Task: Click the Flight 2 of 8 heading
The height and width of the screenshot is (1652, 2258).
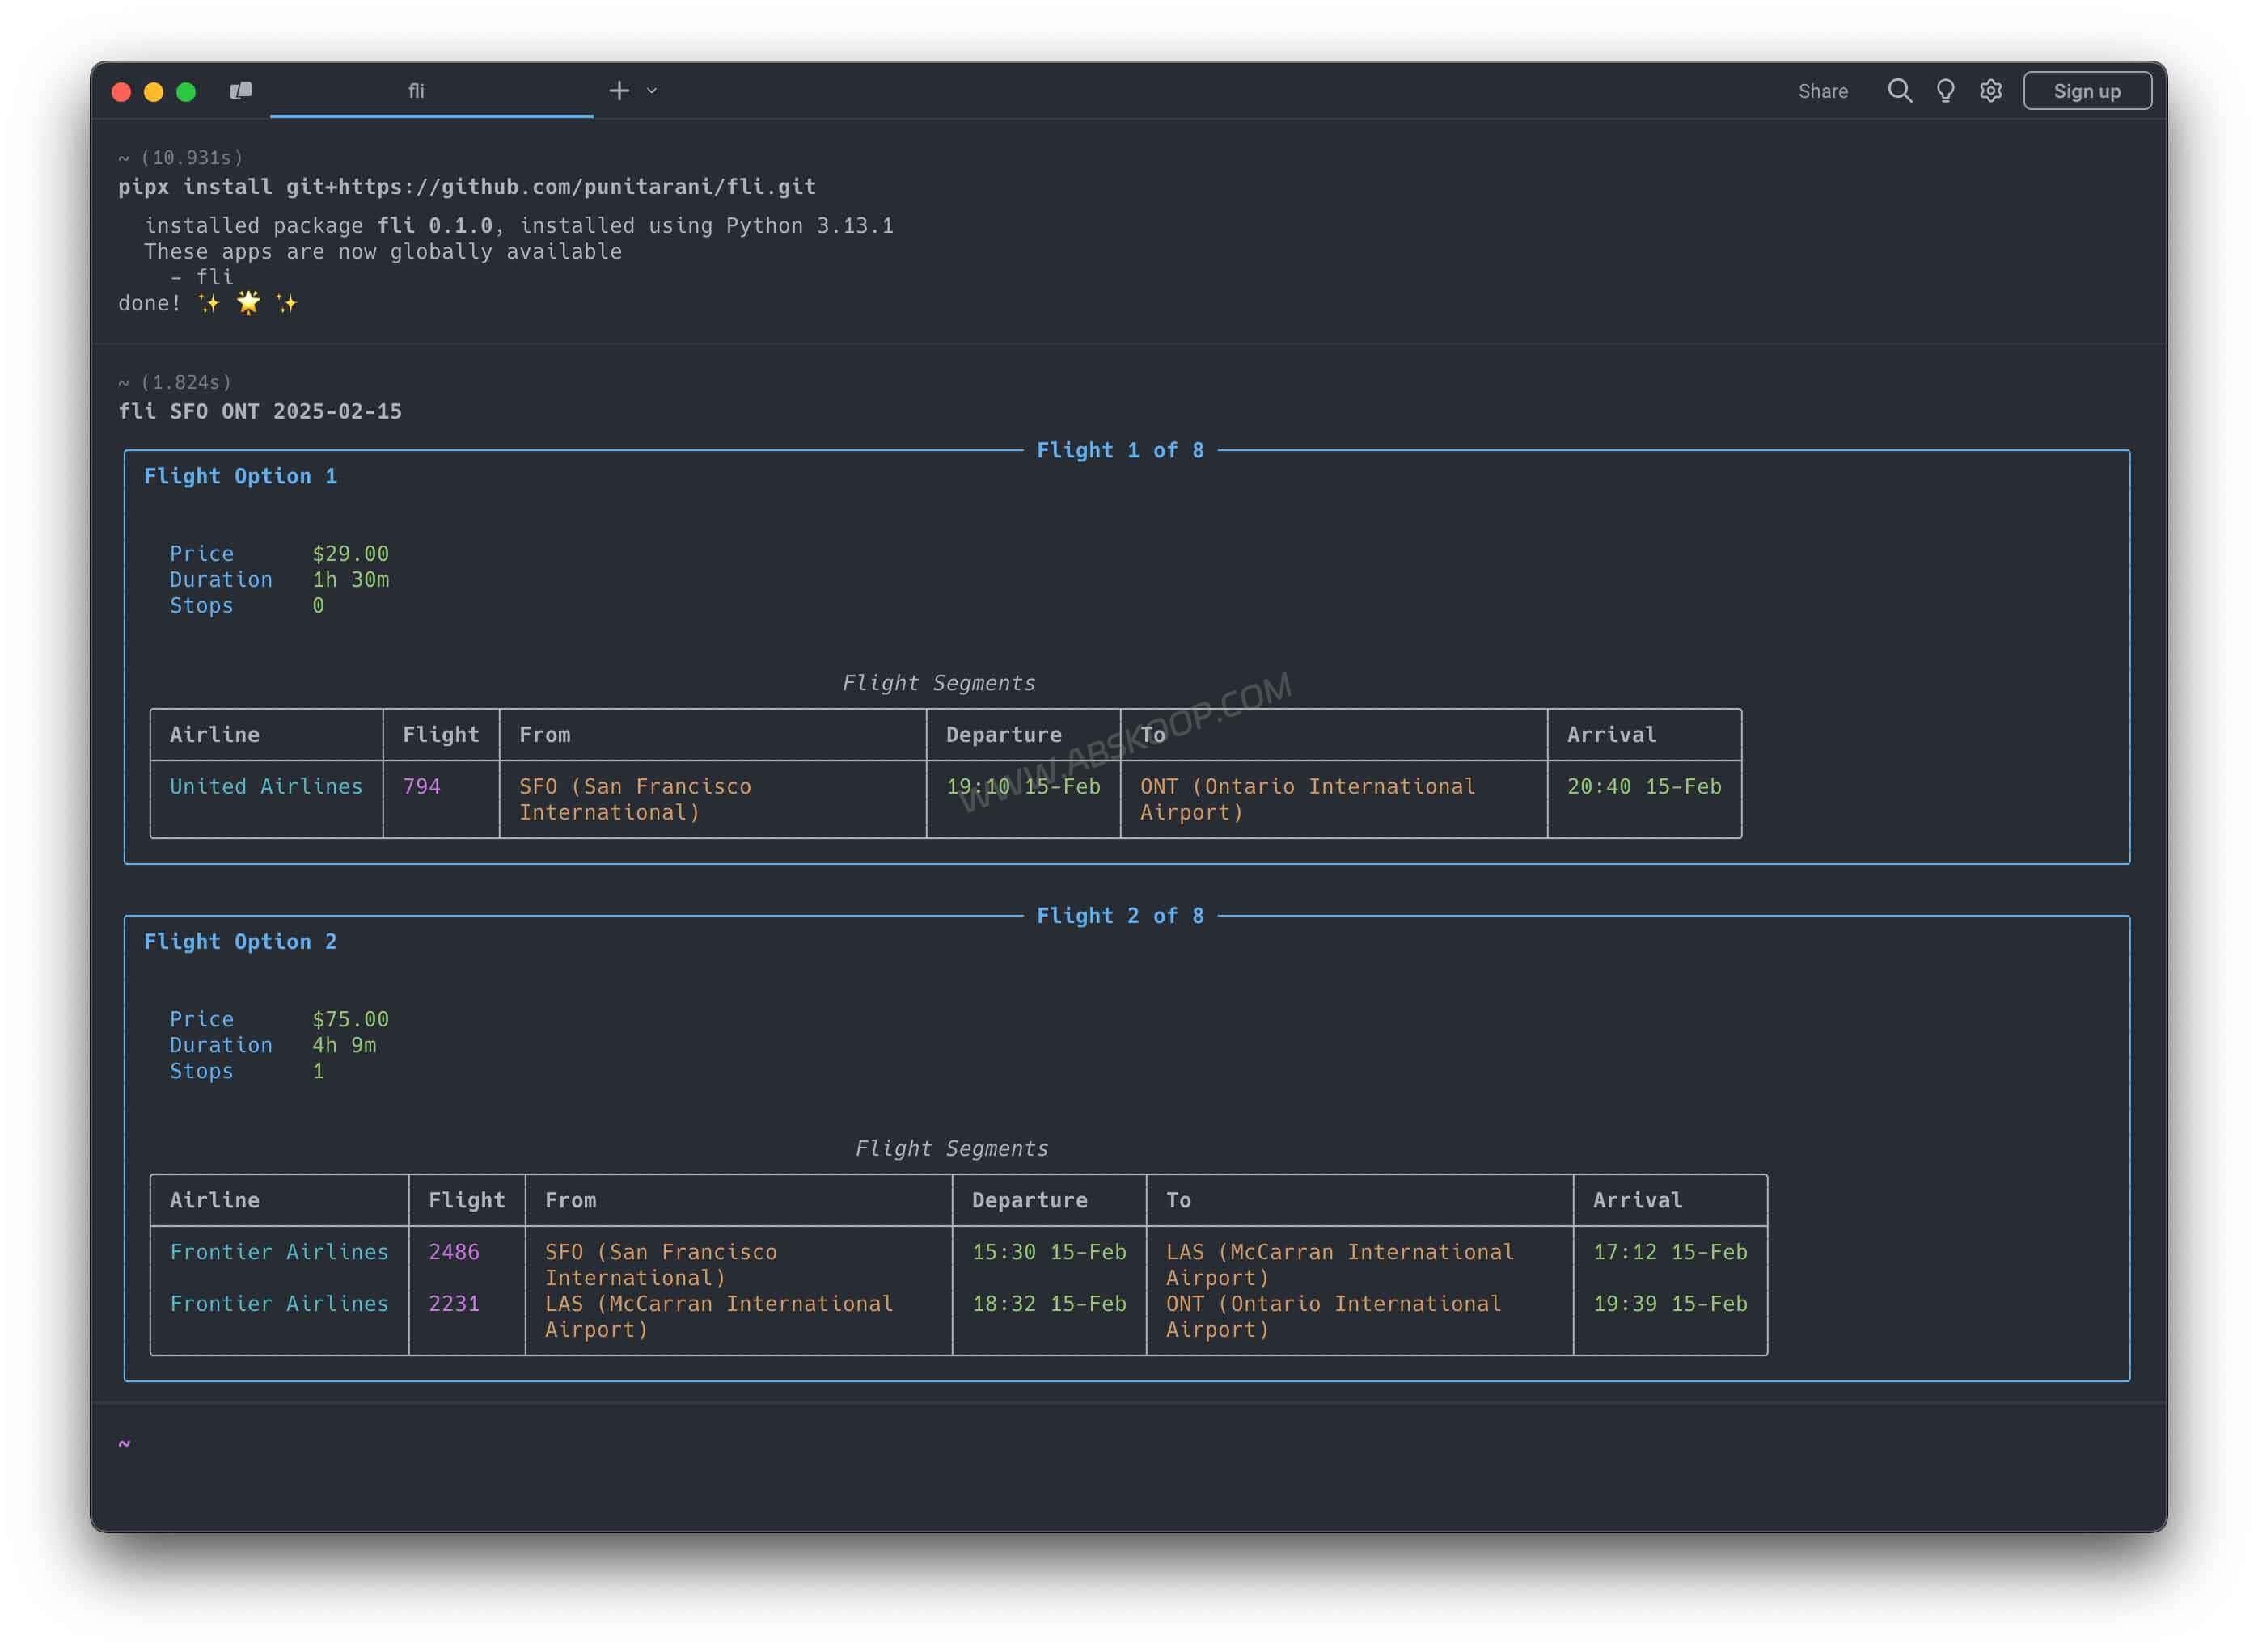Action: click(1119, 916)
